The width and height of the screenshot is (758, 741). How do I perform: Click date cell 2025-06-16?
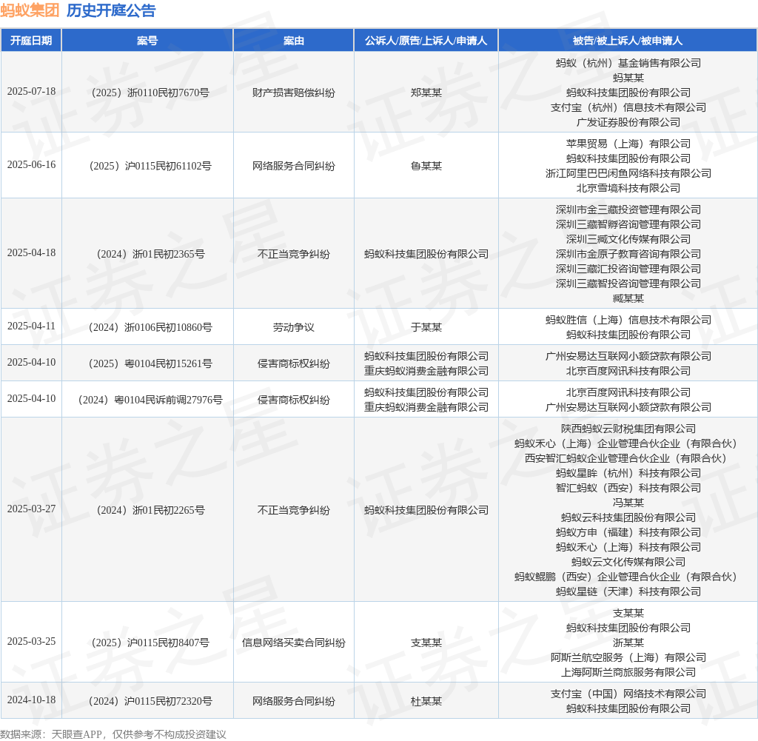(x=31, y=165)
